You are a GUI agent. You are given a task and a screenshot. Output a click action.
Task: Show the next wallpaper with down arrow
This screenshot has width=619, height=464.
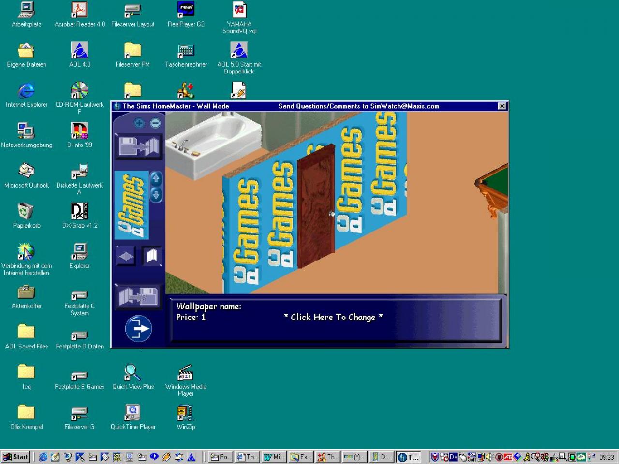[x=156, y=195]
